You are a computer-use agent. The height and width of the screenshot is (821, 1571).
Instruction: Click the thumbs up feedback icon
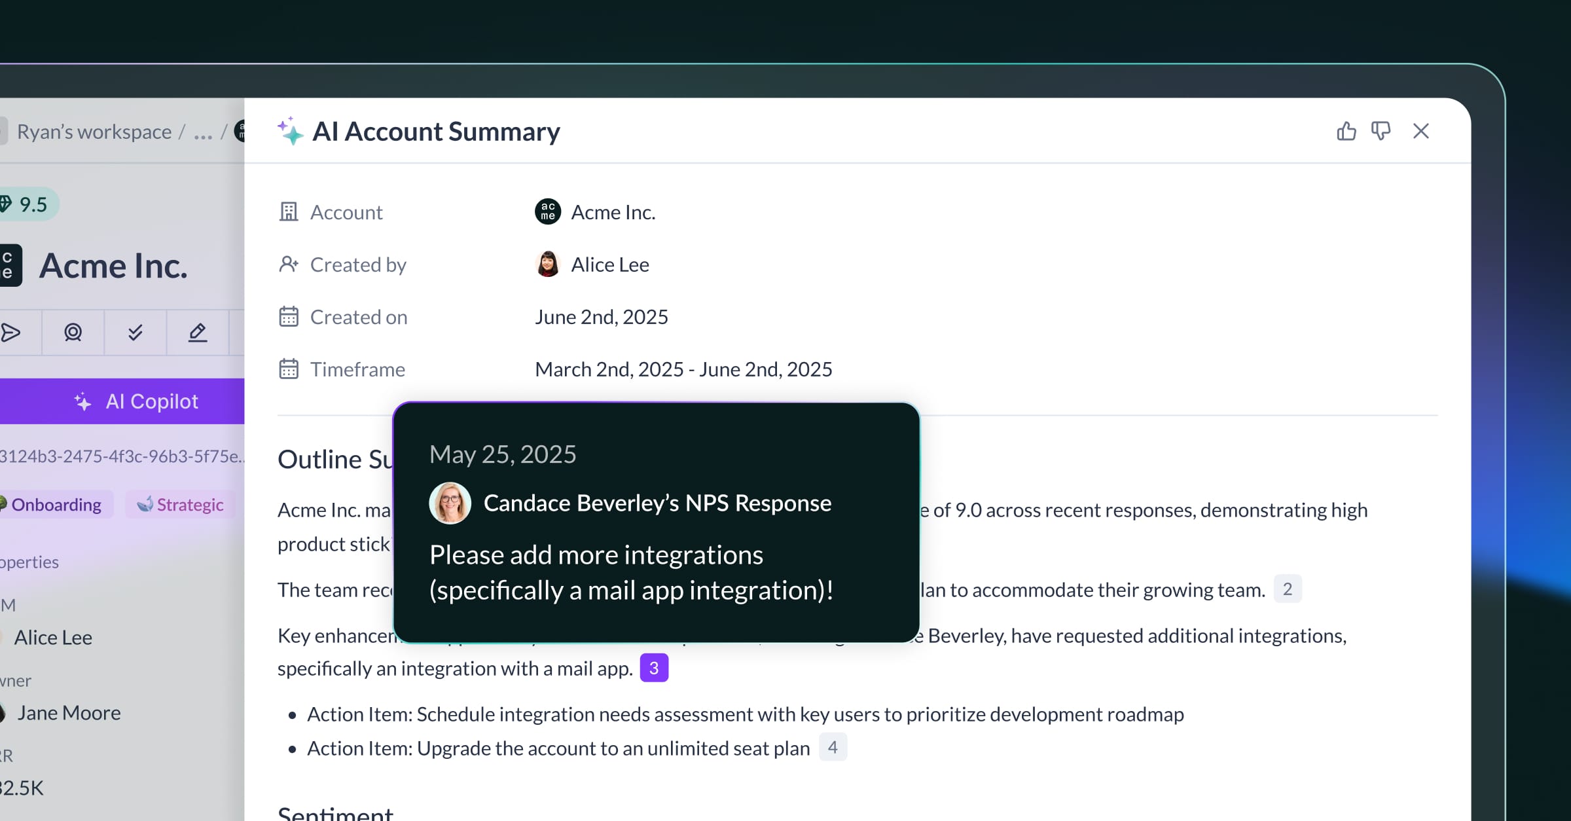[x=1346, y=132]
